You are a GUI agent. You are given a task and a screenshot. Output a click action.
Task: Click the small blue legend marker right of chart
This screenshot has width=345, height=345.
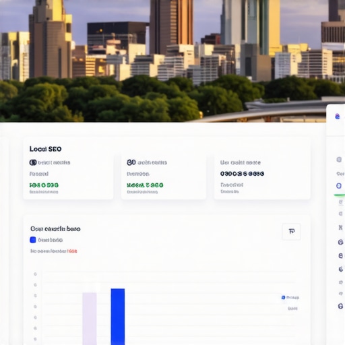[283, 297]
